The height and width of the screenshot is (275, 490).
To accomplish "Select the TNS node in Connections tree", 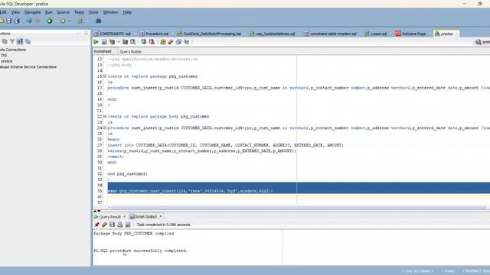I will pos(4,55).
